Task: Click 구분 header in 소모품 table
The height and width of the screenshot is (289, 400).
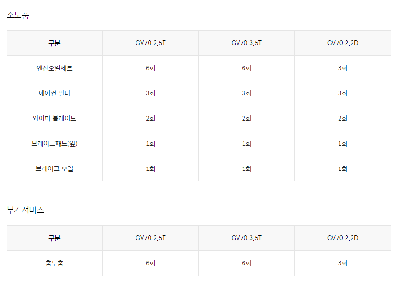Action: 54,43
